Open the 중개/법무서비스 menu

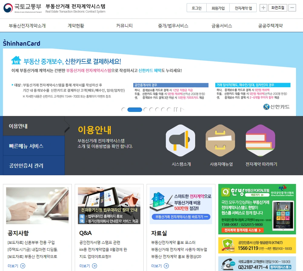[x=173, y=26]
